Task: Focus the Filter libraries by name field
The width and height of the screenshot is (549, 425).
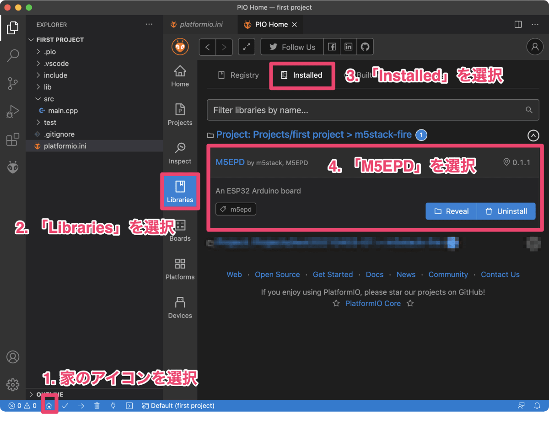Action: pyautogui.click(x=373, y=110)
